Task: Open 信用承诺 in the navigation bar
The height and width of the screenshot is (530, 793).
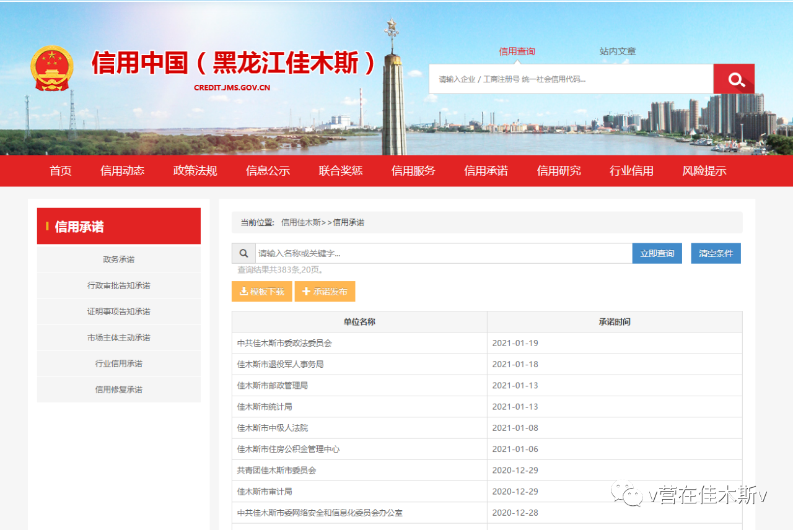Action: tap(486, 171)
